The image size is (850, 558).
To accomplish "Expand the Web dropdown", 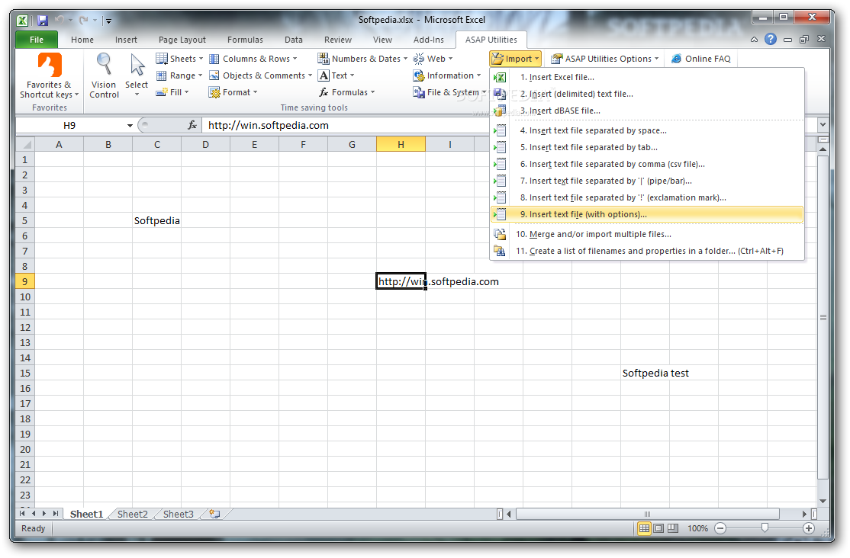I will [433, 59].
